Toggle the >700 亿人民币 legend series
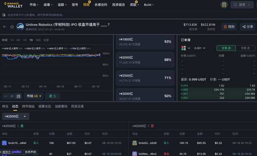This screenshot has width=257, height=156. tap(80, 49)
